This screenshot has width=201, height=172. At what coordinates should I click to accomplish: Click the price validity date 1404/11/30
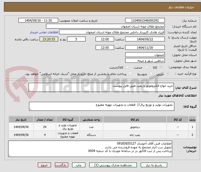coord(145,48)
